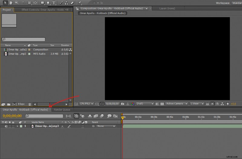
Task: Delete selected item with trash icon
Action: coord(30,104)
